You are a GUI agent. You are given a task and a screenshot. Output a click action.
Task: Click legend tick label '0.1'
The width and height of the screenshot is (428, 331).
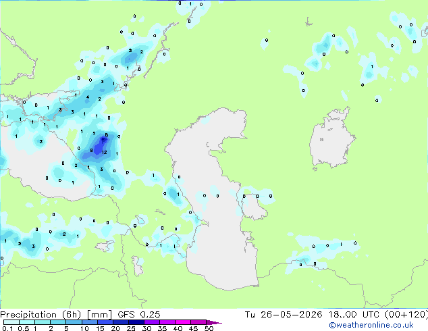[7, 328]
